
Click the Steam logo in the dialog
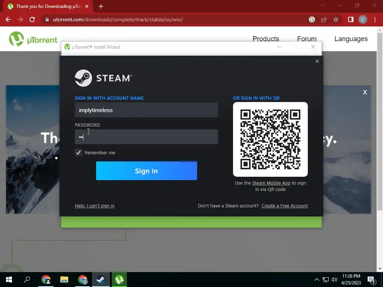pos(103,78)
